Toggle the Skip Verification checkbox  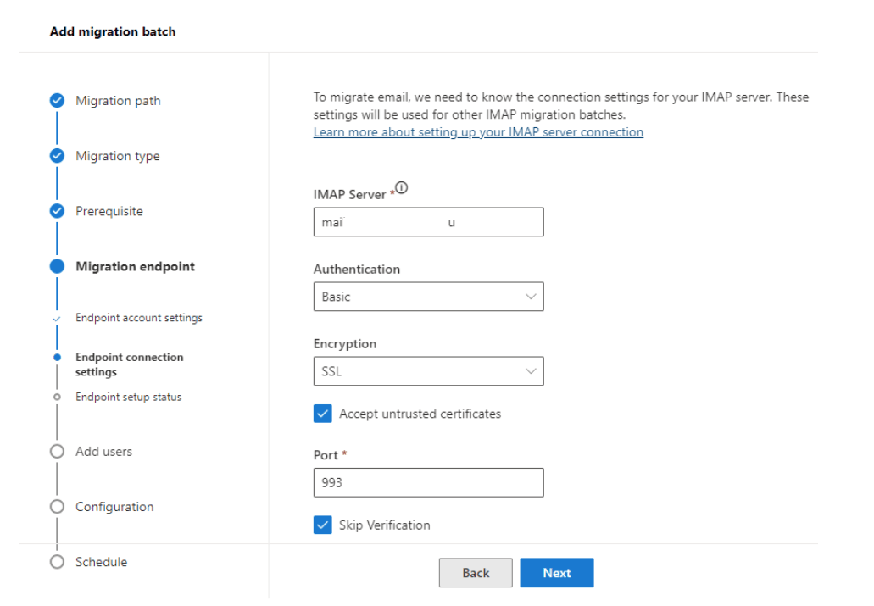click(x=323, y=525)
